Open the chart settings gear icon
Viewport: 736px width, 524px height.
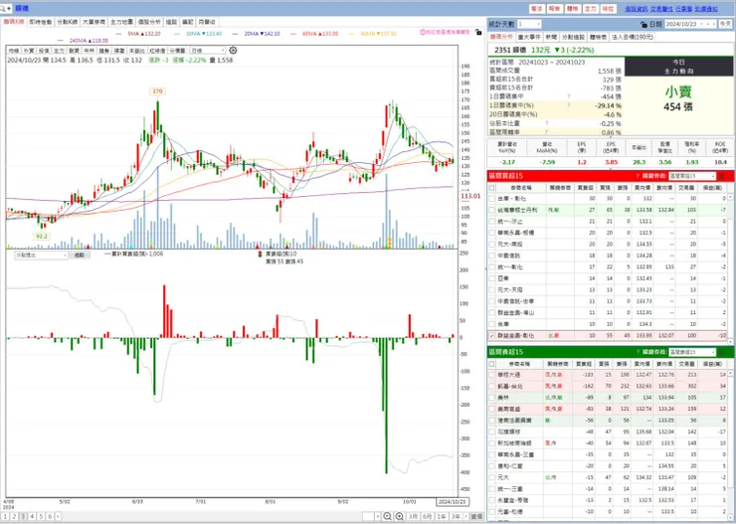point(233,50)
